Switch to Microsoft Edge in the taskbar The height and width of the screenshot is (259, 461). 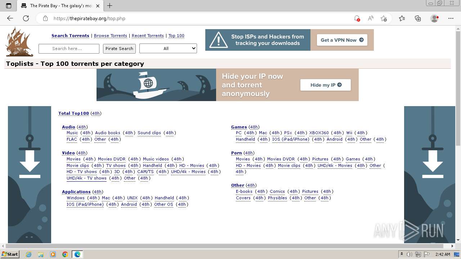(77, 254)
